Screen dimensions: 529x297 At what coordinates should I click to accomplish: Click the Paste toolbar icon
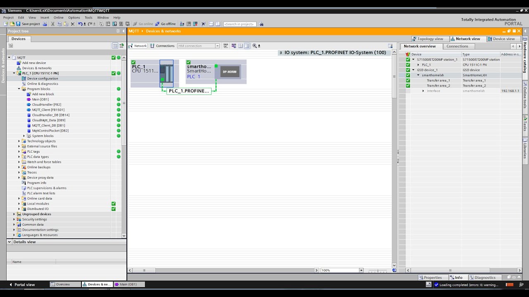tap(66, 24)
